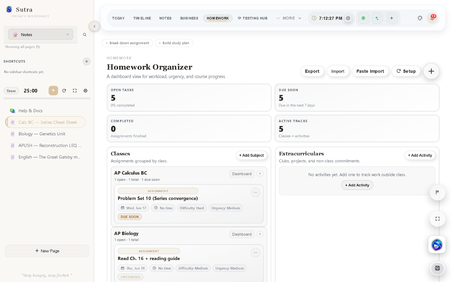Click the Import button
Screen dimensions: 452x282
click(338, 71)
